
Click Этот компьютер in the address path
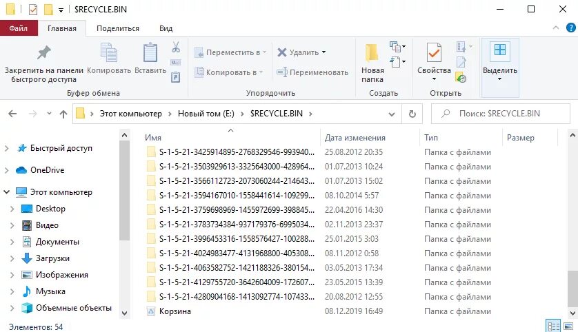tap(131, 114)
